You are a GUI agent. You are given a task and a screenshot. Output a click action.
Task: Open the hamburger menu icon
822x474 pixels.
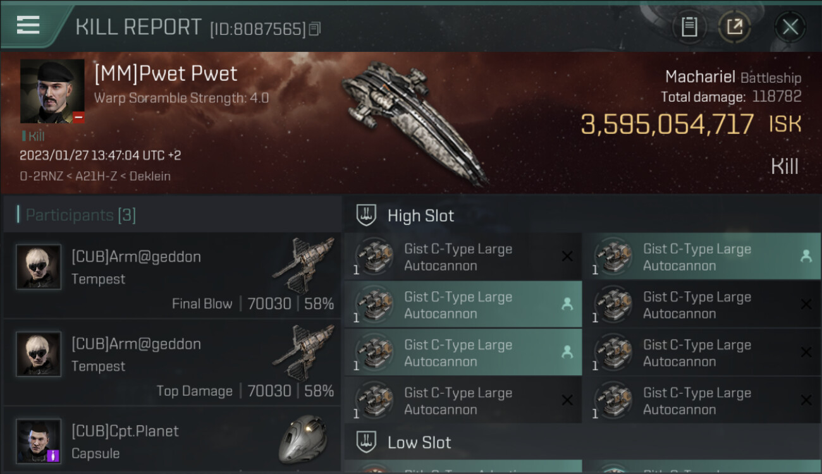pyautogui.click(x=28, y=25)
